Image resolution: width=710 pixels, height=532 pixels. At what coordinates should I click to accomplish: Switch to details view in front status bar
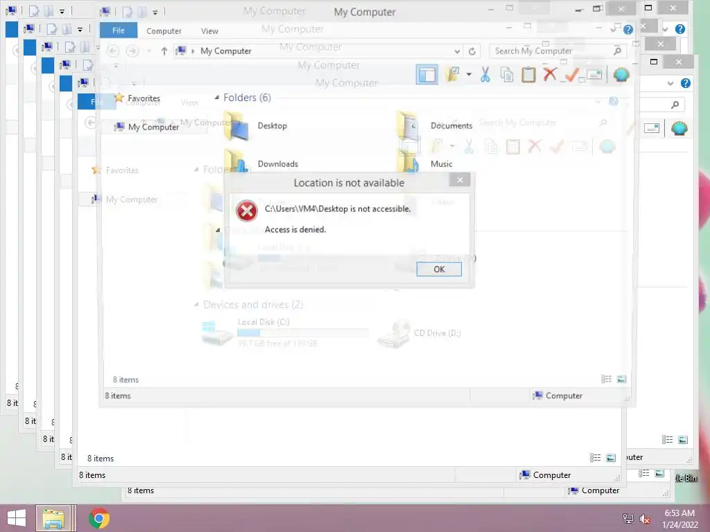tap(606, 379)
